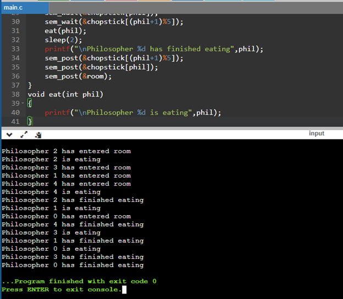
Task: Click console output 'Philosopher 1 has finished eating'
Action: (x=73, y=241)
